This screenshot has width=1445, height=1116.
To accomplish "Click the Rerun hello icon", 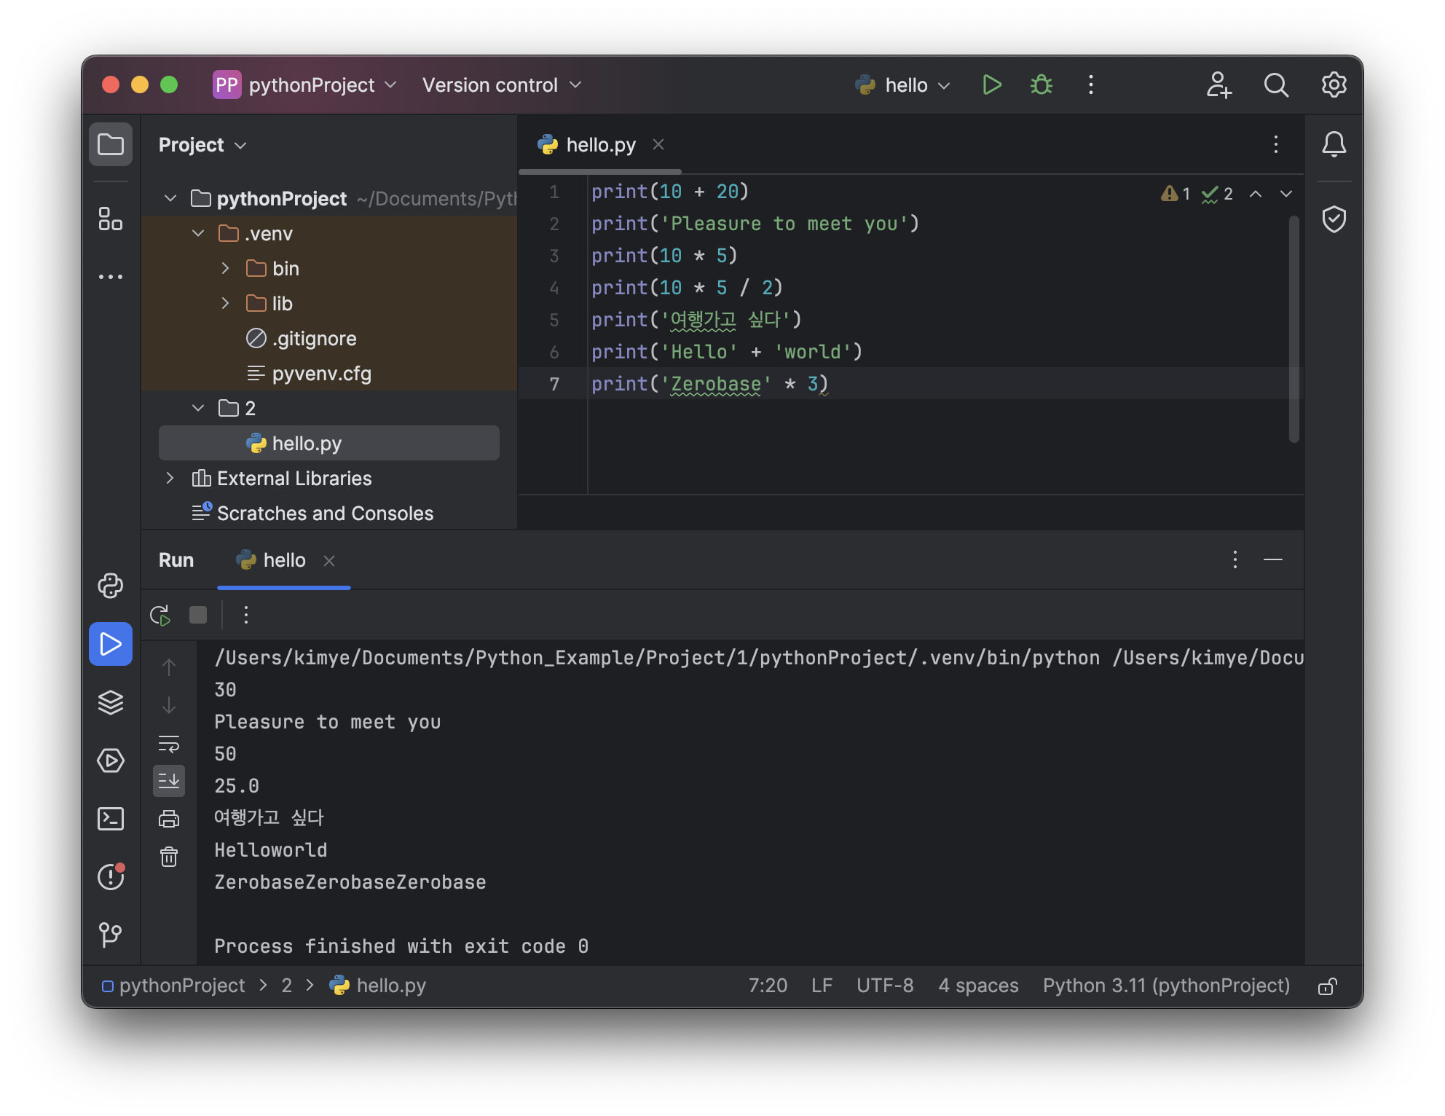I will [160, 616].
